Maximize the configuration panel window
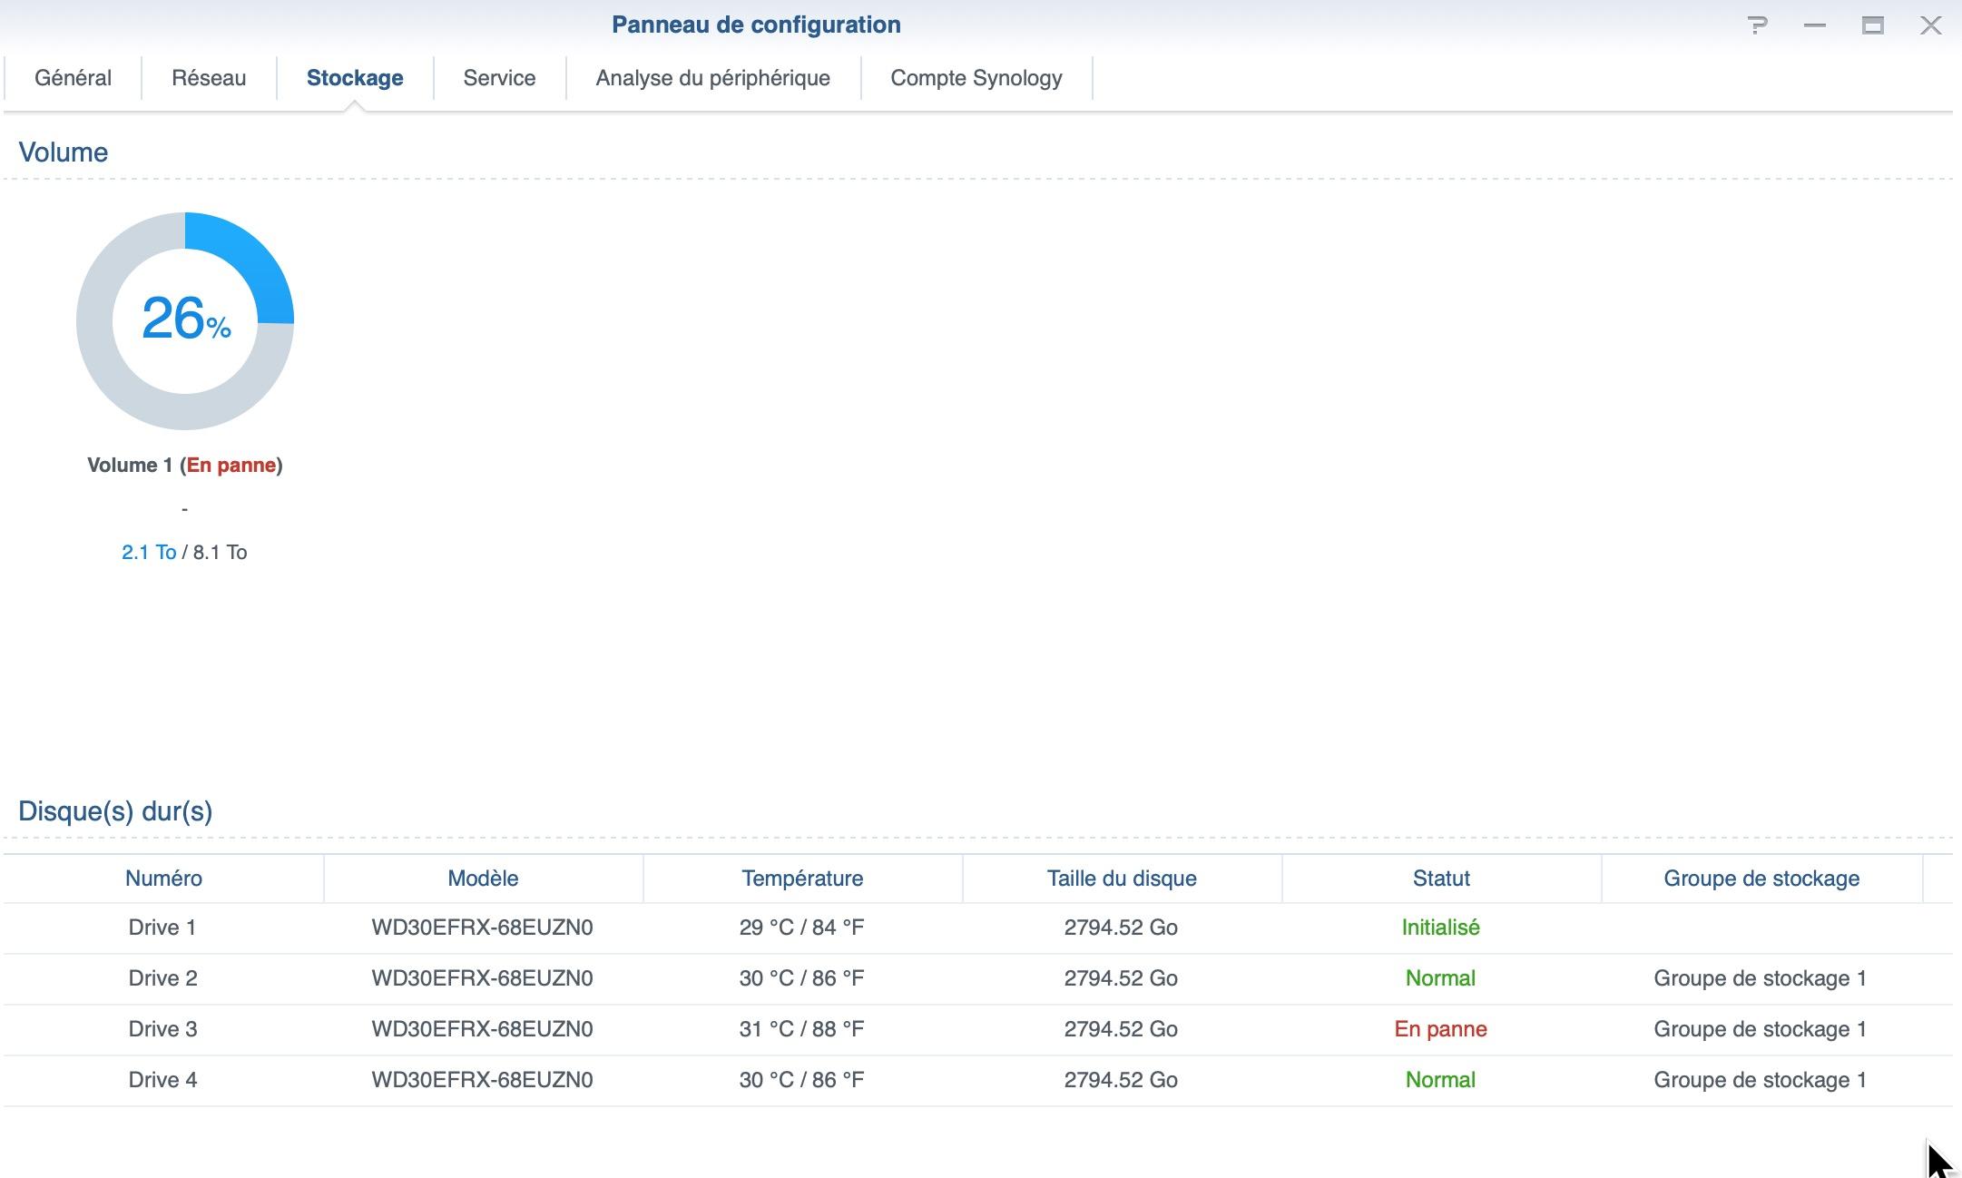Viewport: 1962px width, 1178px height. 1872,25
